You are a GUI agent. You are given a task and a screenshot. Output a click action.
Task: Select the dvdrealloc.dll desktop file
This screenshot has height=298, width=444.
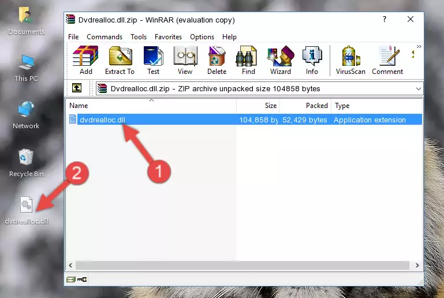pos(27,211)
